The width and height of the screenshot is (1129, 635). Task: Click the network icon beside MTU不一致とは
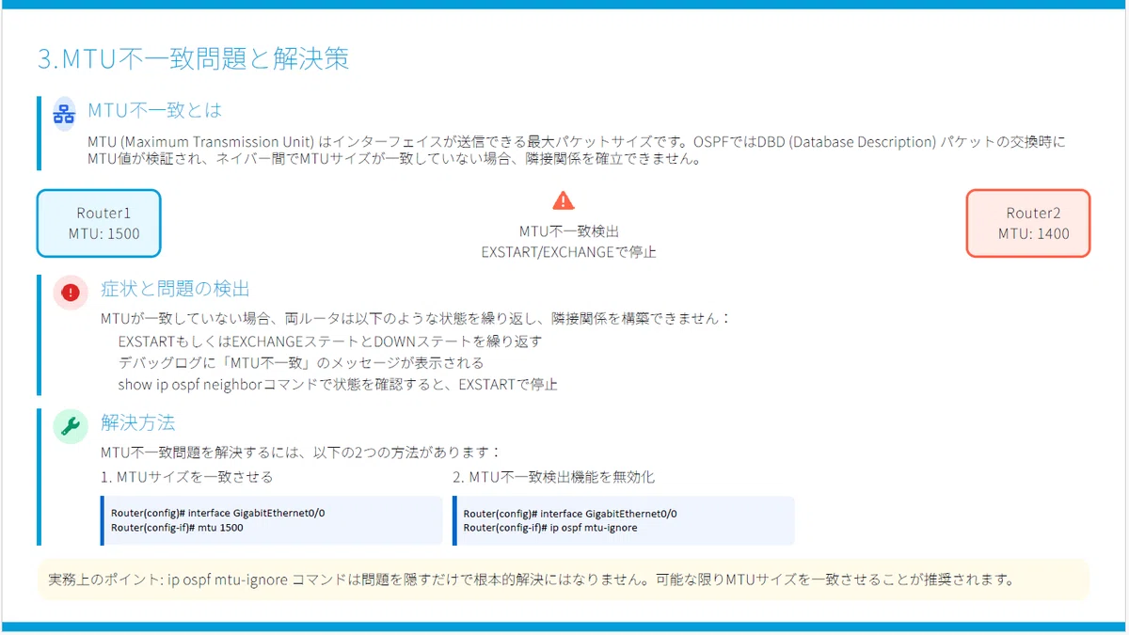click(x=64, y=113)
